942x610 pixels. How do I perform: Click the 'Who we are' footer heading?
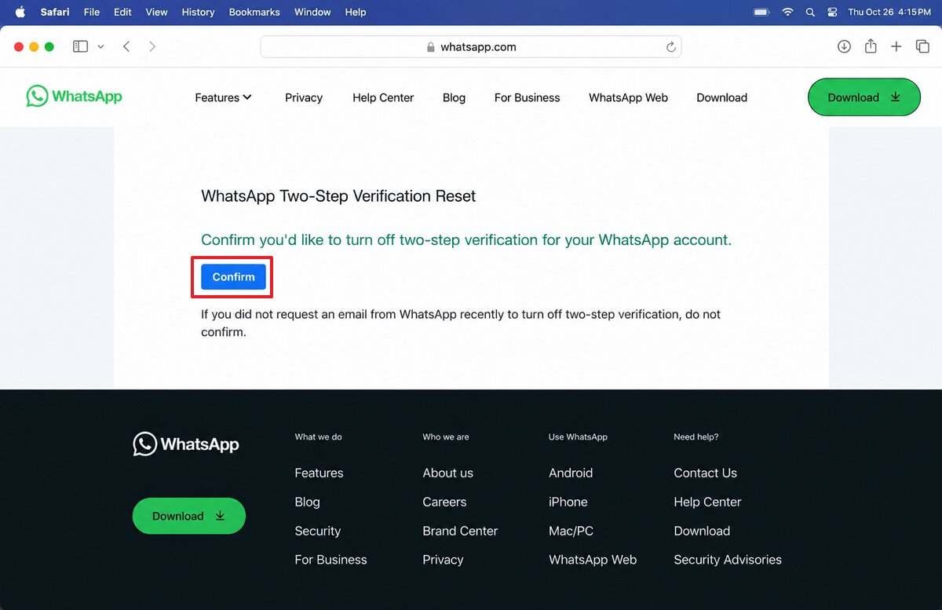446,436
